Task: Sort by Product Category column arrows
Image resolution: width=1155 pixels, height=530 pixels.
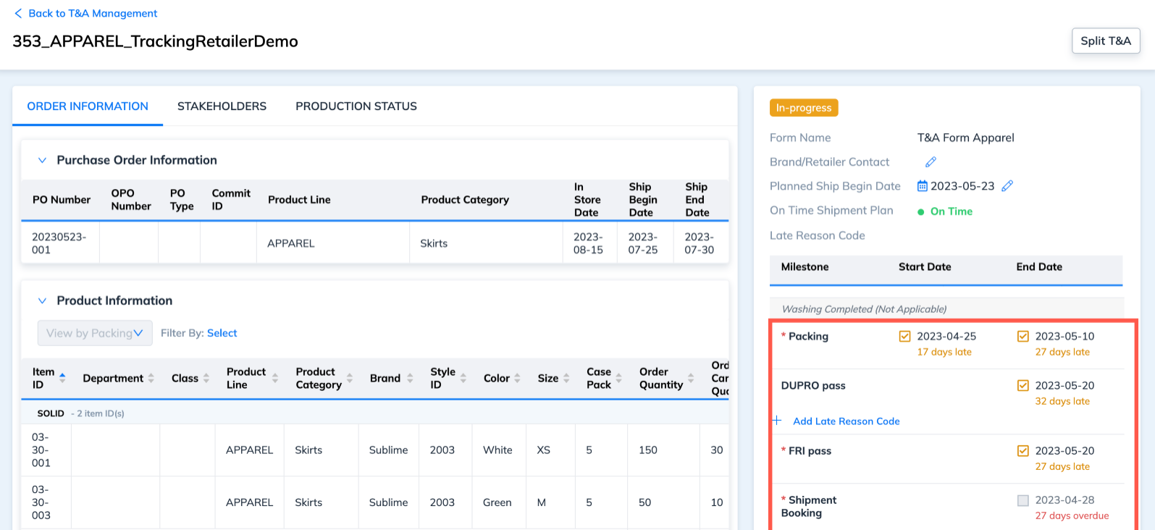Action: coord(349,378)
